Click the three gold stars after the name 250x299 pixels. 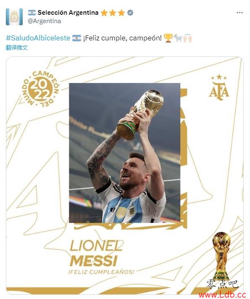(x=113, y=13)
